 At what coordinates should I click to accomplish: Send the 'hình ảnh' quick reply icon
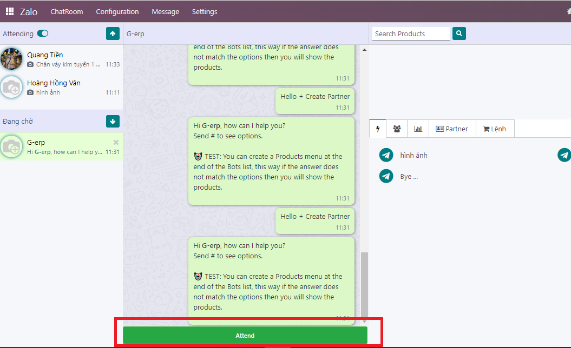[386, 155]
